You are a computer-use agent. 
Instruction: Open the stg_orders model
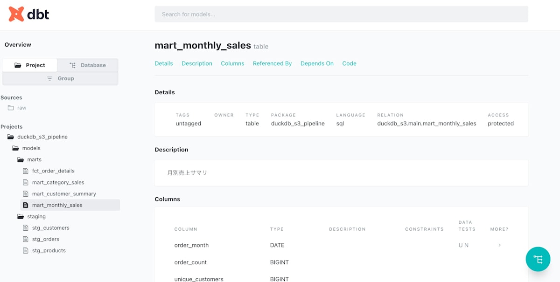tap(46, 239)
